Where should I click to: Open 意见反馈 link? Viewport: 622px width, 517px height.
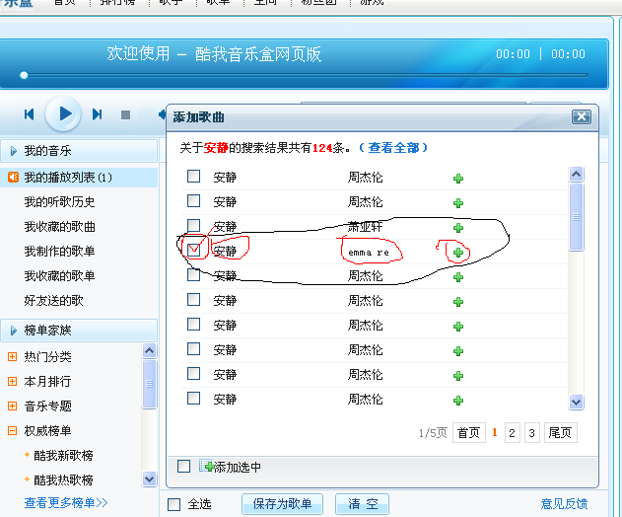[x=564, y=503]
